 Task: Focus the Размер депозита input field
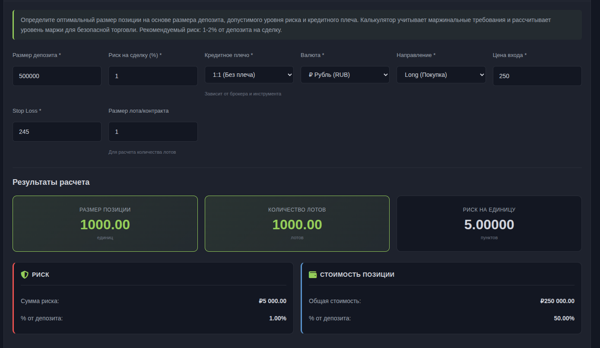point(57,76)
